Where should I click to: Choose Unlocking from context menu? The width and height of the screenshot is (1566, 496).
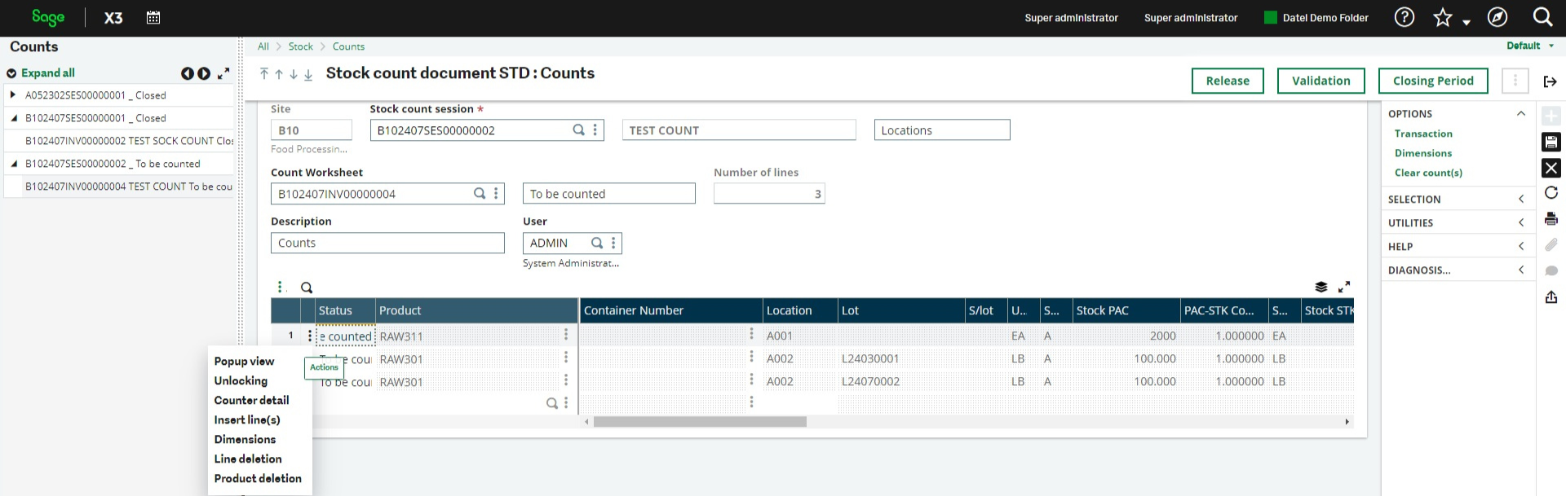pyautogui.click(x=241, y=380)
